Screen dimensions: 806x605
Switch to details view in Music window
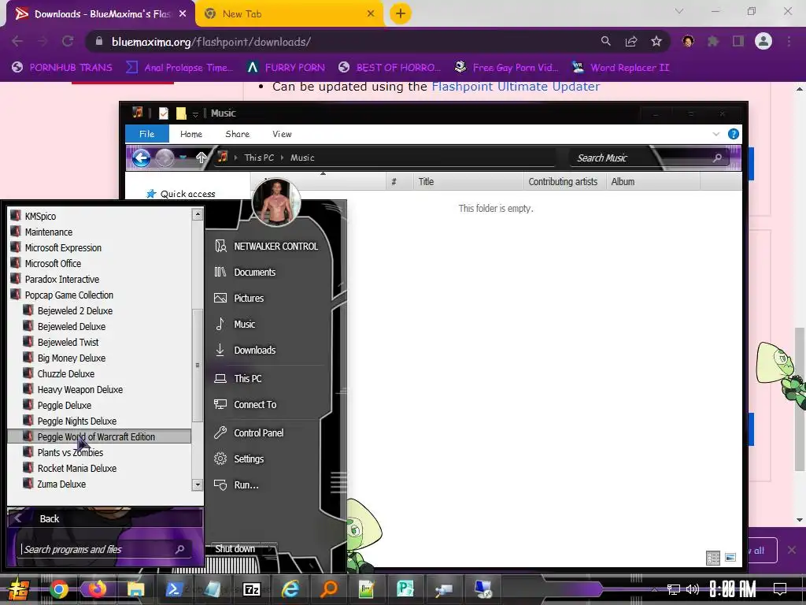coord(713,558)
